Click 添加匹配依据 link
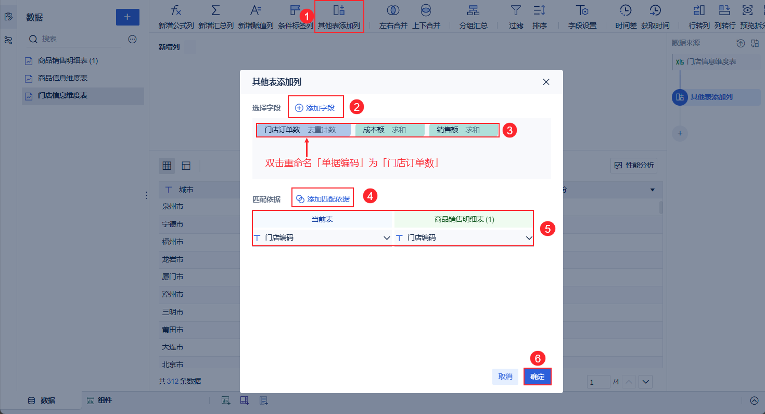 (323, 198)
